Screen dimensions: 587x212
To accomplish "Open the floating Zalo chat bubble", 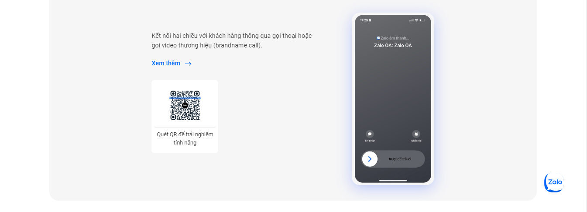I will (x=554, y=182).
